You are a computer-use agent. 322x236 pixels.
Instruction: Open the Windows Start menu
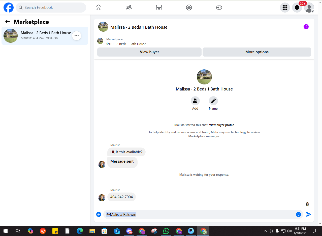5,231
